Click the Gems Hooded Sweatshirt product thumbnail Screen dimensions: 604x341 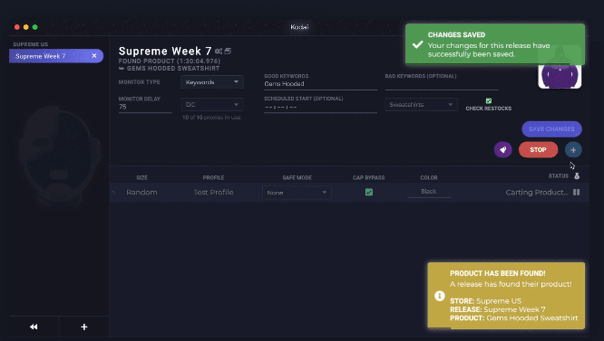pos(559,76)
